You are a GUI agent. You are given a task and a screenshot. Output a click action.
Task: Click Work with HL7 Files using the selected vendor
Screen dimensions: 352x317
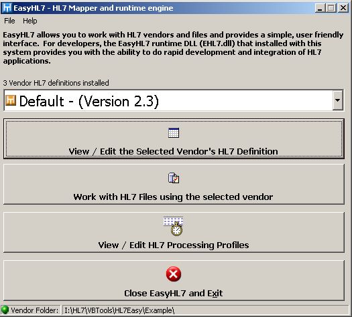point(174,184)
